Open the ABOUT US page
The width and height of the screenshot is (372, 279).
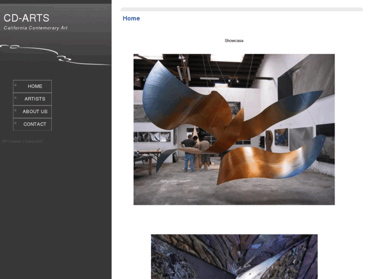[x=35, y=112]
